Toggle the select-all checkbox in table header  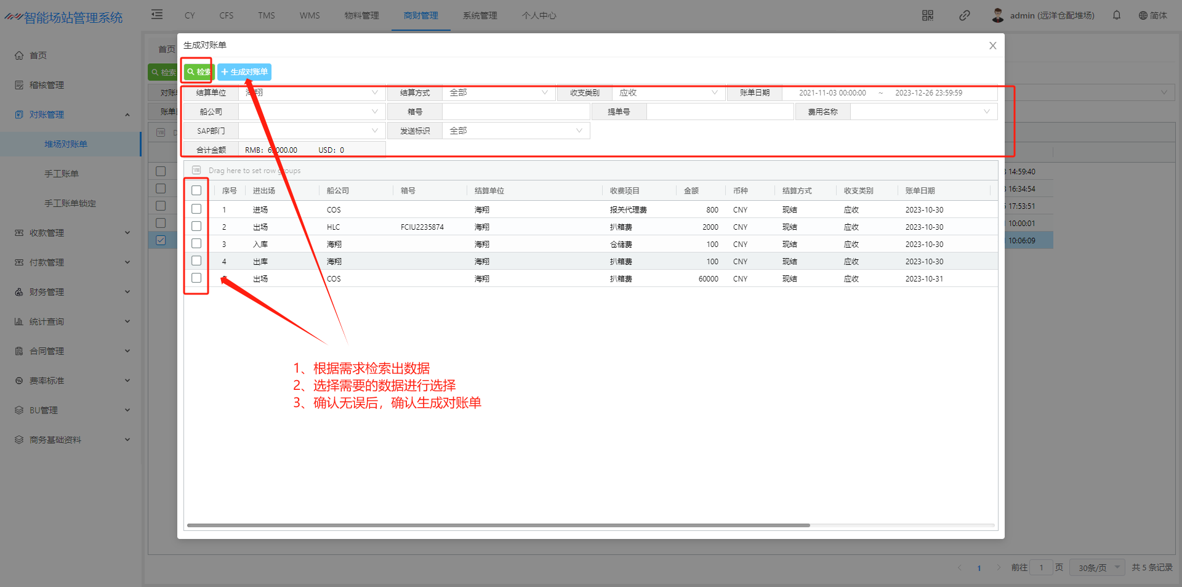coord(196,190)
